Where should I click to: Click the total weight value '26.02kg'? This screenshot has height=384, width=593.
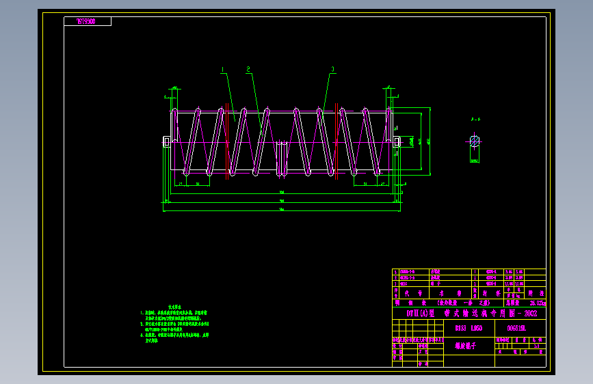(538, 303)
